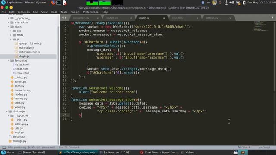
Task: Open the Selection menu
Action: coord(24,12)
